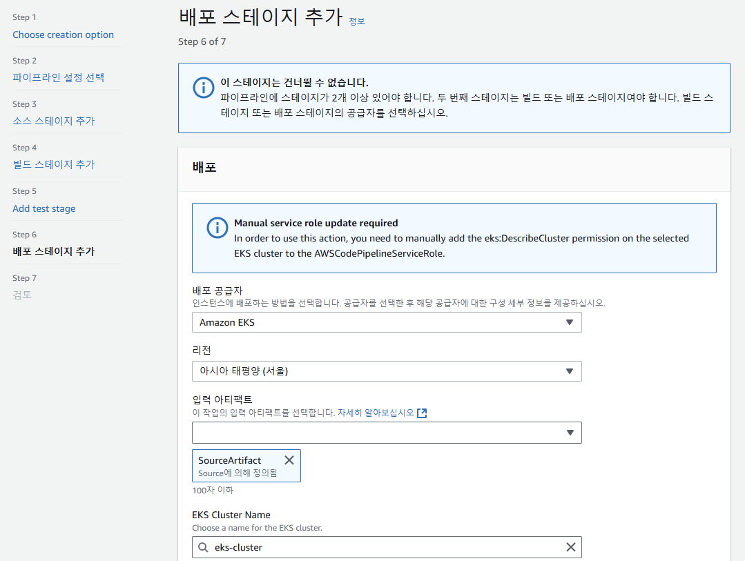The width and height of the screenshot is (745, 561).
Task: Open the 자세히 알아보십시오 learn more link
Action: pyautogui.click(x=376, y=413)
